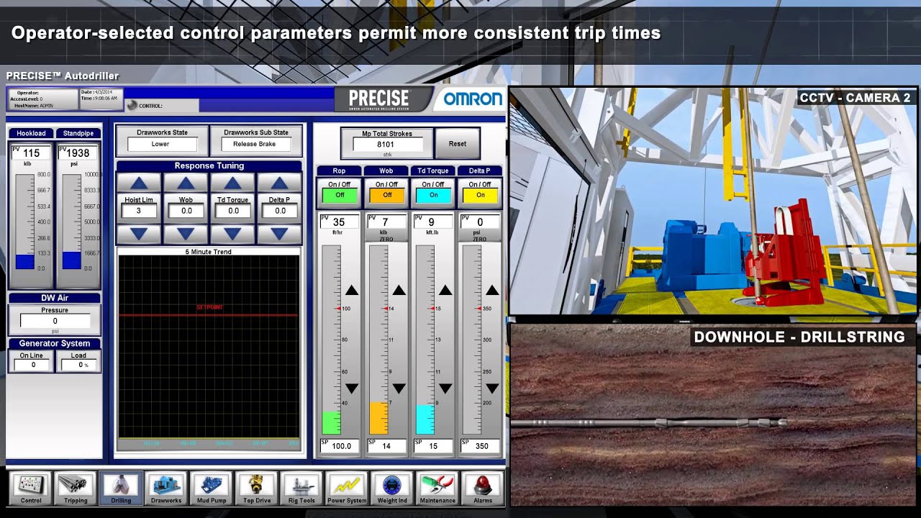The image size is (921, 518).
Task: Click the Mp Total Strokes value 8101
Action: coord(386,144)
